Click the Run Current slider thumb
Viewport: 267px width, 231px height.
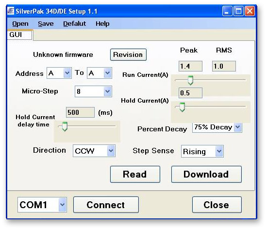[x=190, y=80]
